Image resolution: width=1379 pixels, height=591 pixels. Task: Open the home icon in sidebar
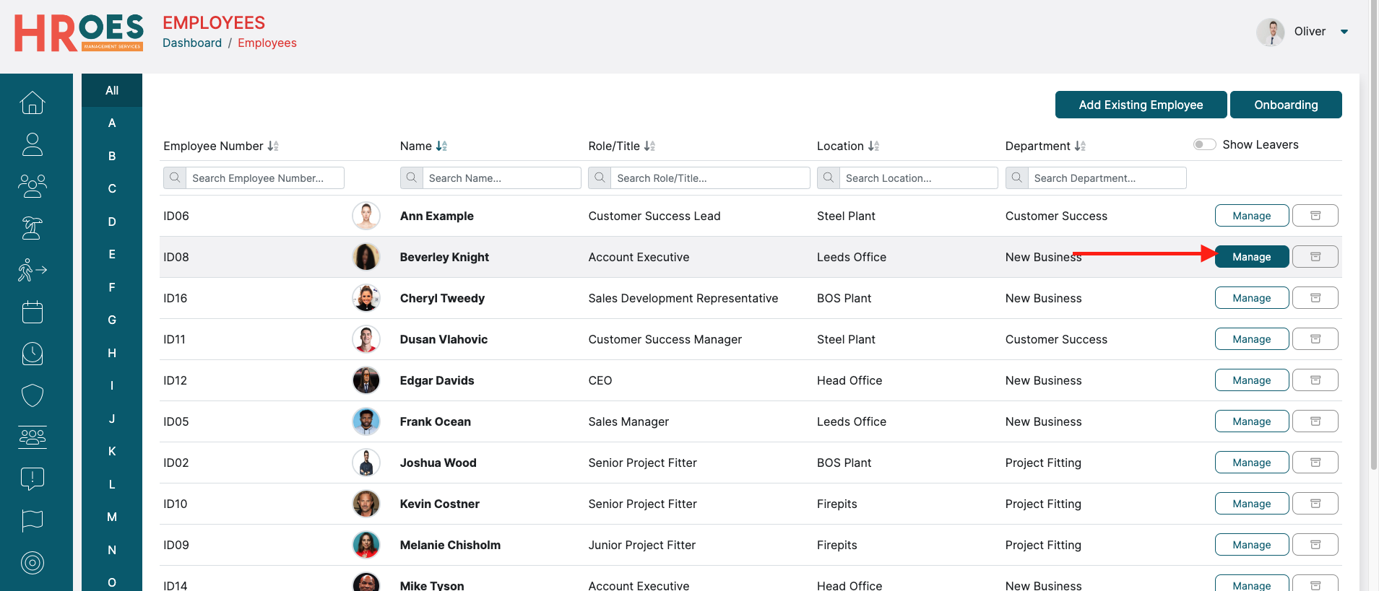coord(32,103)
